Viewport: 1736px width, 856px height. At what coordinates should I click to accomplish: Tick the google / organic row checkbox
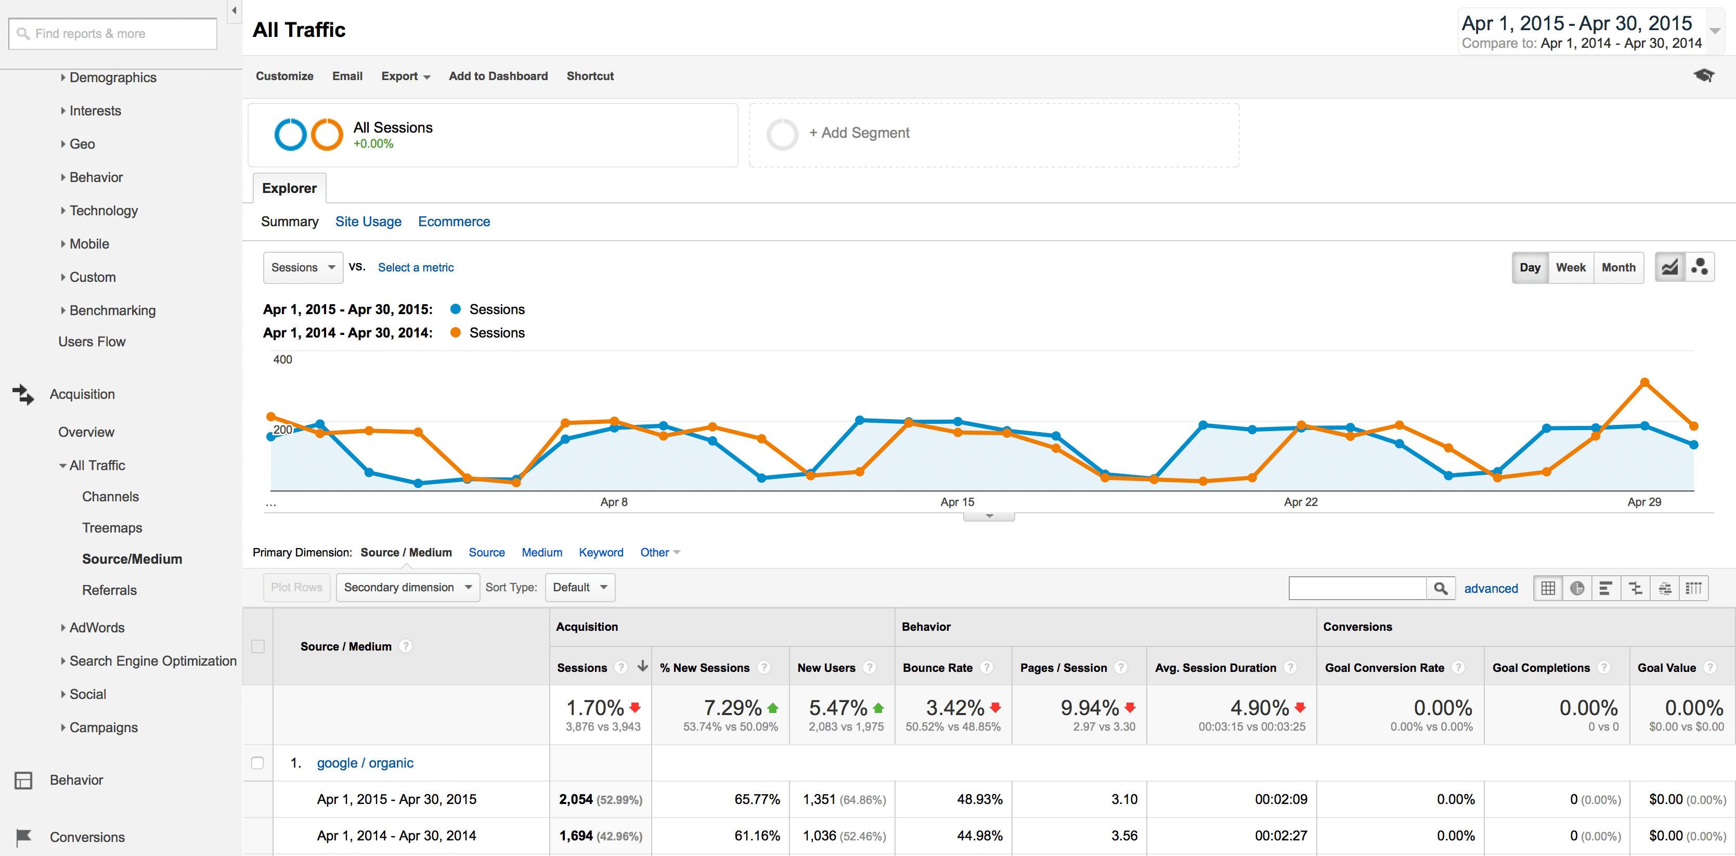(x=257, y=763)
